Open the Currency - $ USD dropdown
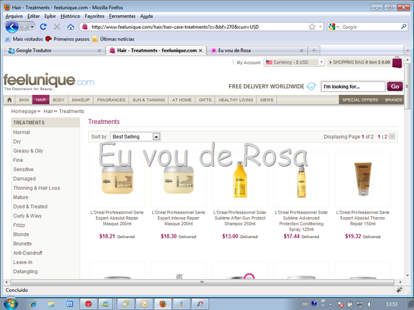414x310 pixels. coord(294,62)
